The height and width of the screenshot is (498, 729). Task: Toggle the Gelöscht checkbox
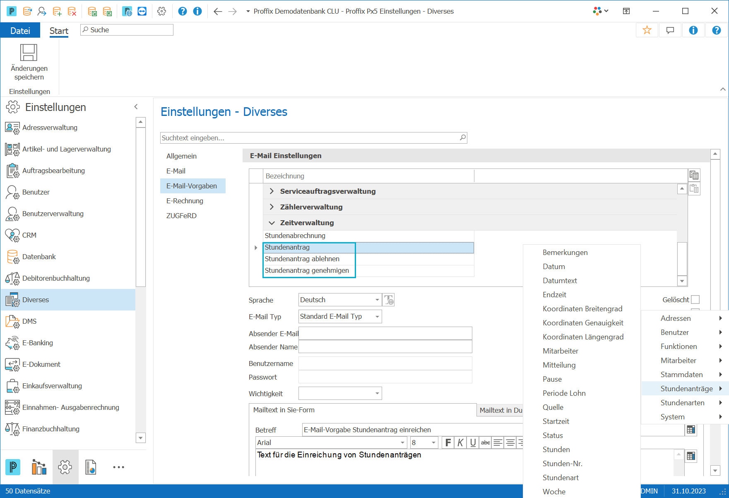pos(695,299)
